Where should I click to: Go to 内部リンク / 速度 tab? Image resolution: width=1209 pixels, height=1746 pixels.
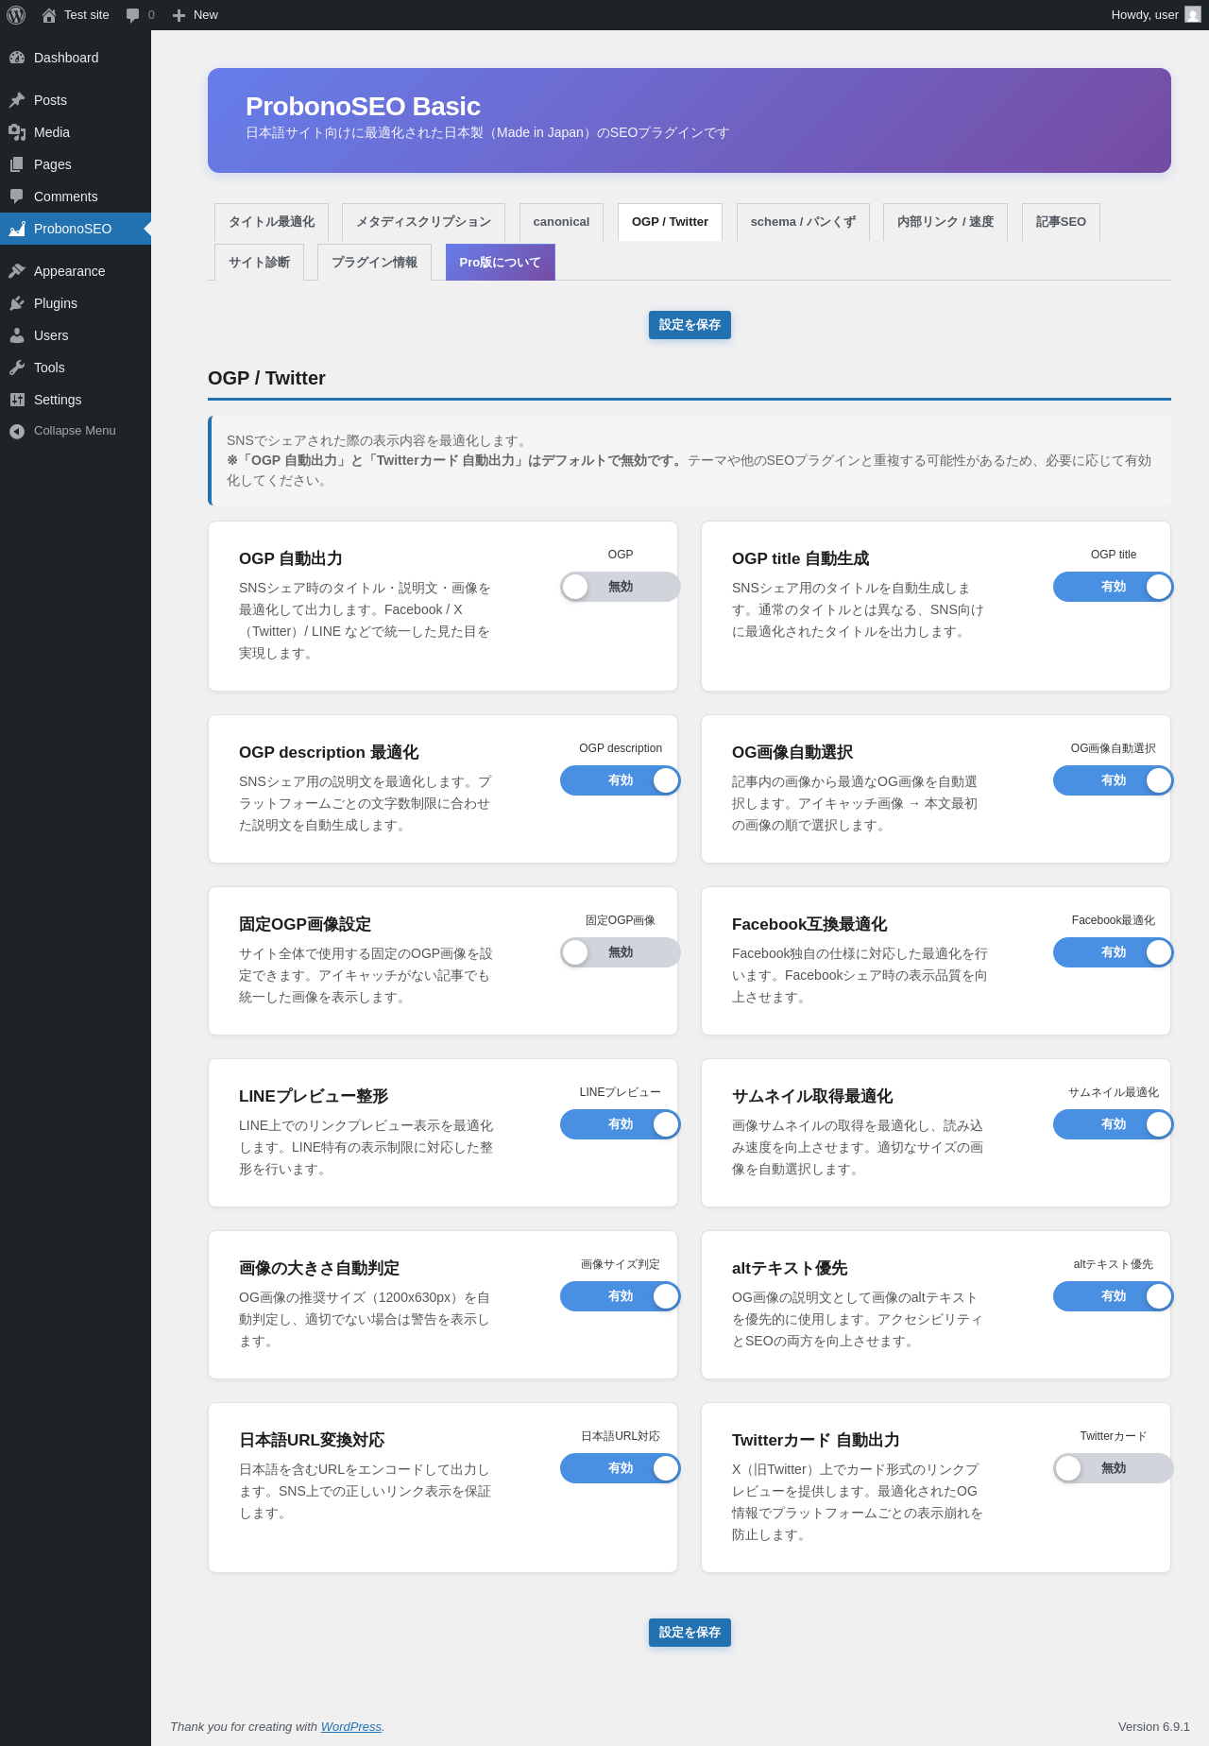click(x=945, y=222)
